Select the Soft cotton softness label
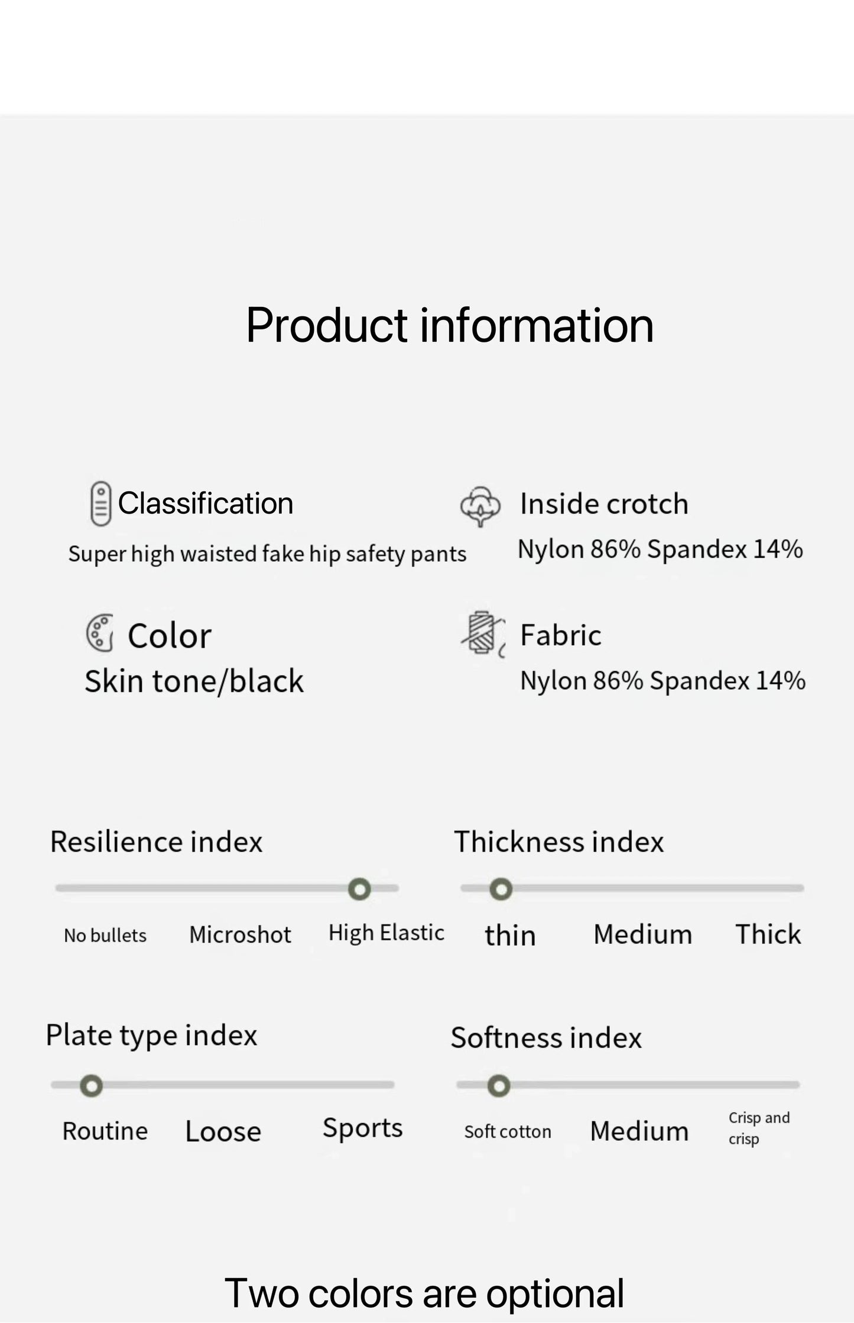 [x=507, y=1131]
